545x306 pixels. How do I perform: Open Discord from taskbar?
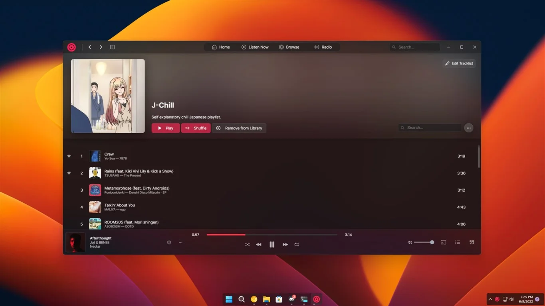[291, 299]
